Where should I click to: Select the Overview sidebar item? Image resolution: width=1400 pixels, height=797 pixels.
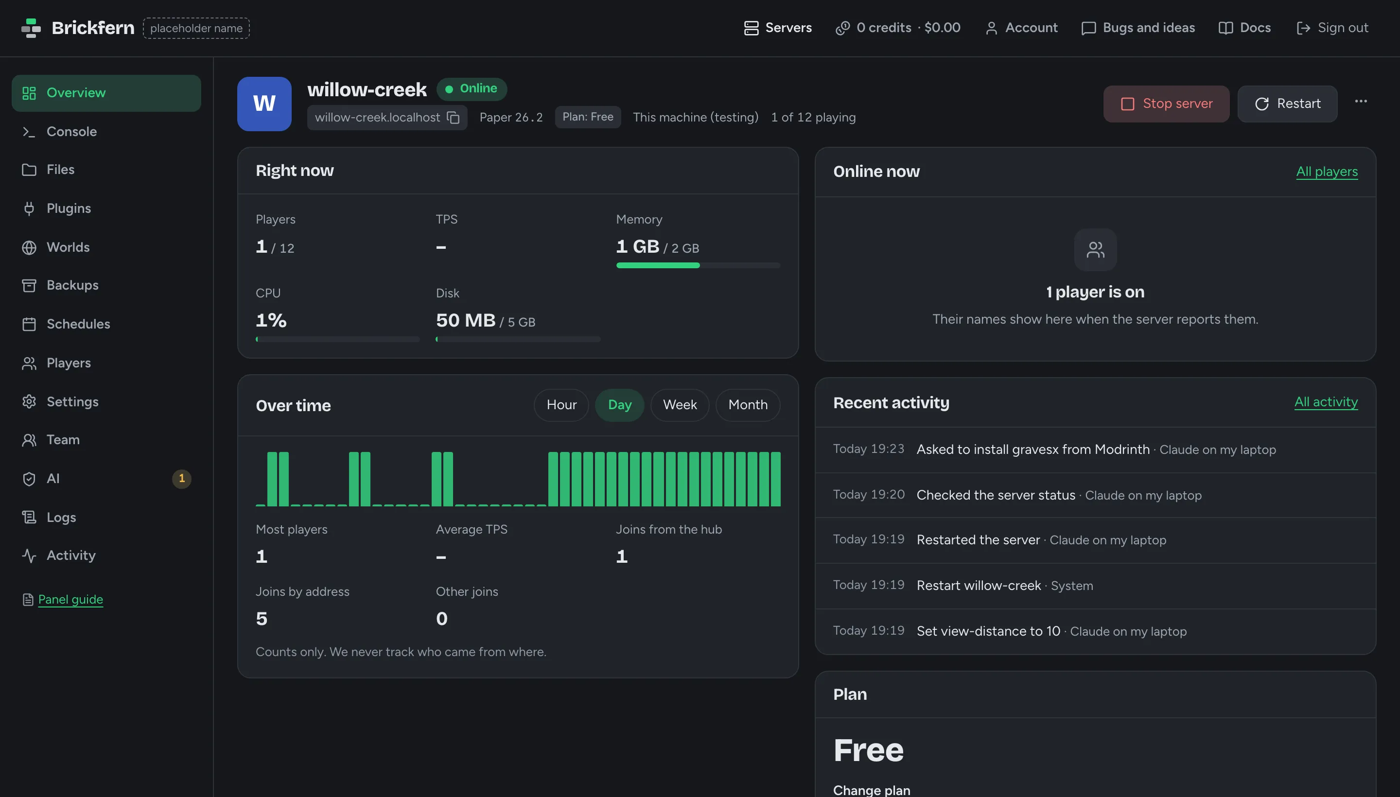point(106,93)
